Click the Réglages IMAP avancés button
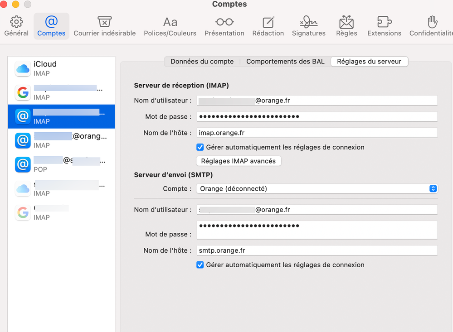 pos(239,161)
